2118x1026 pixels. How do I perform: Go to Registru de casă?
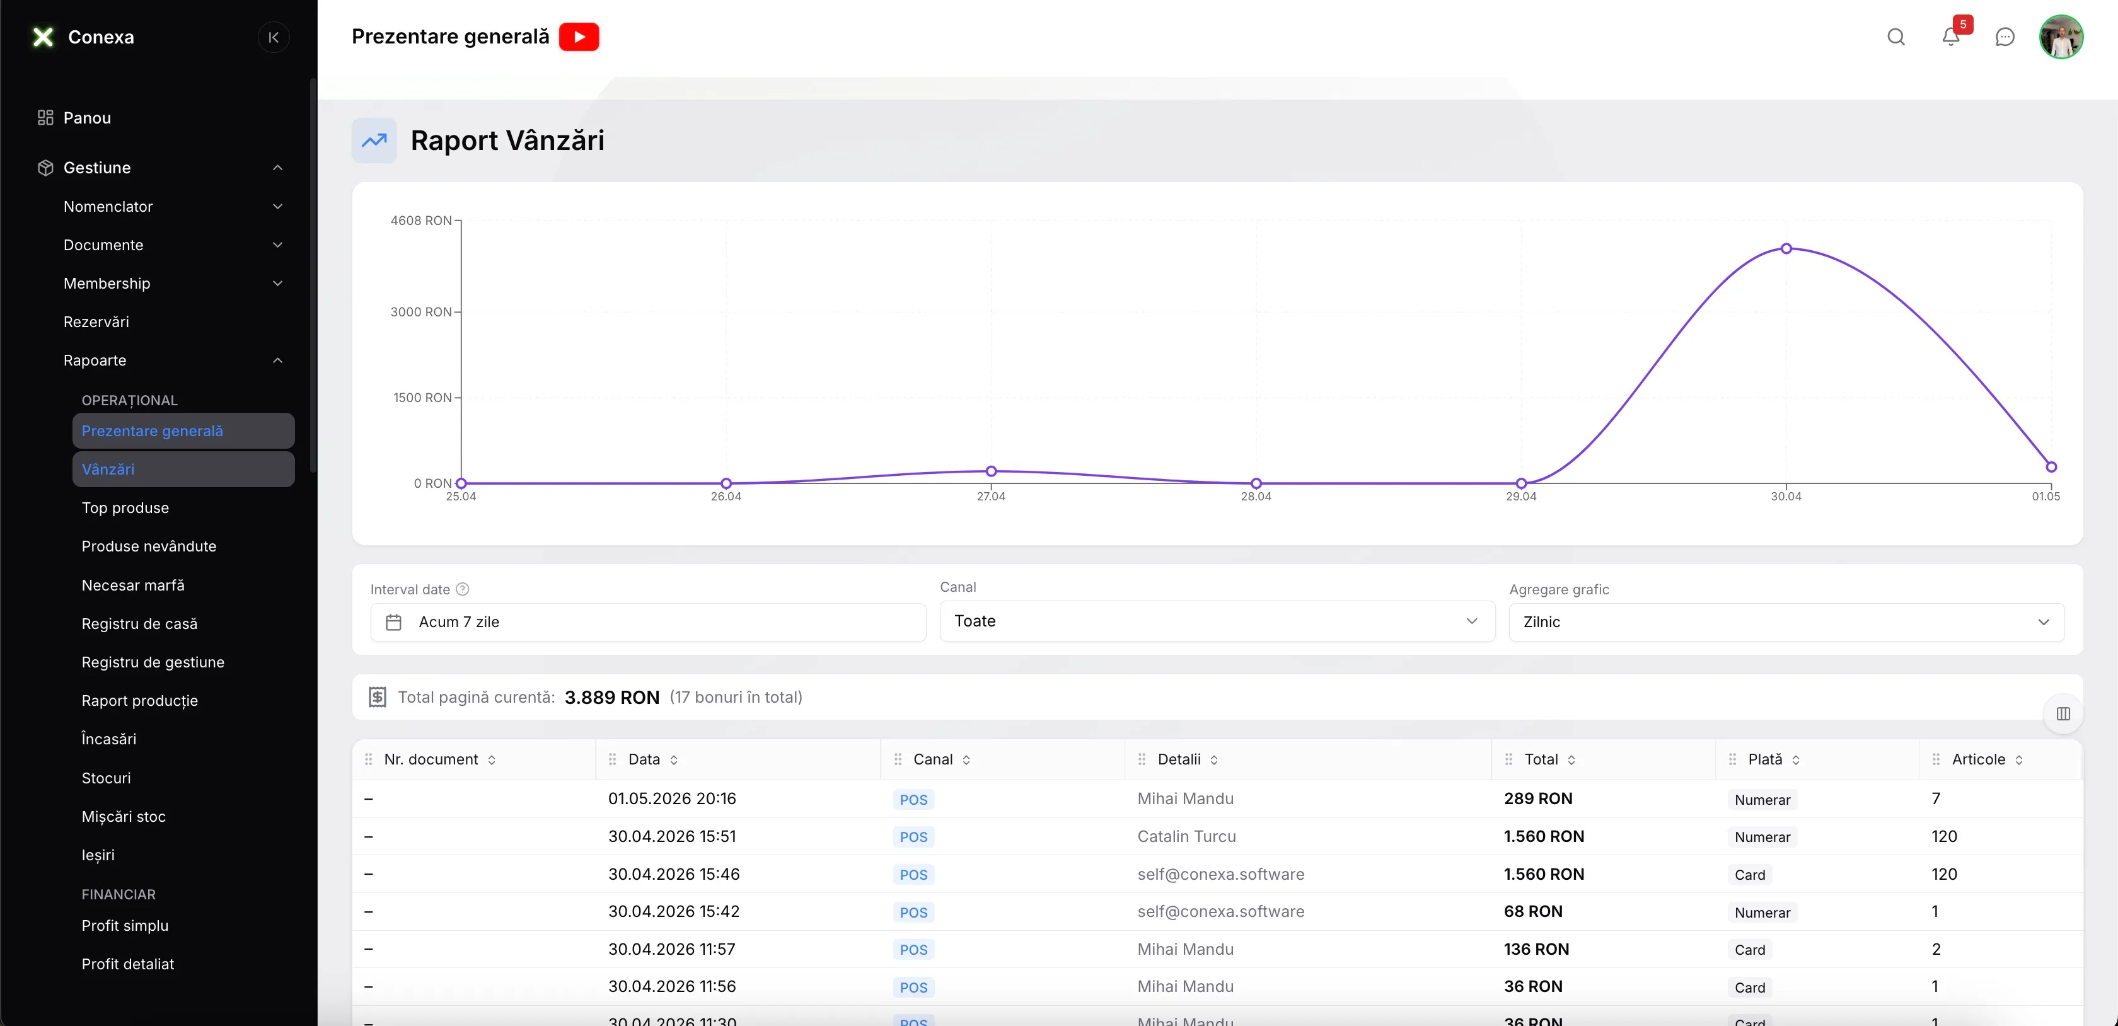pyautogui.click(x=139, y=624)
